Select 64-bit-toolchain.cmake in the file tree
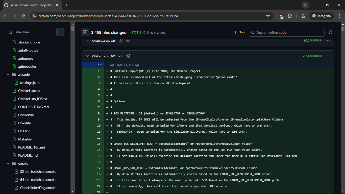345x194 pixels. (38, 180)
